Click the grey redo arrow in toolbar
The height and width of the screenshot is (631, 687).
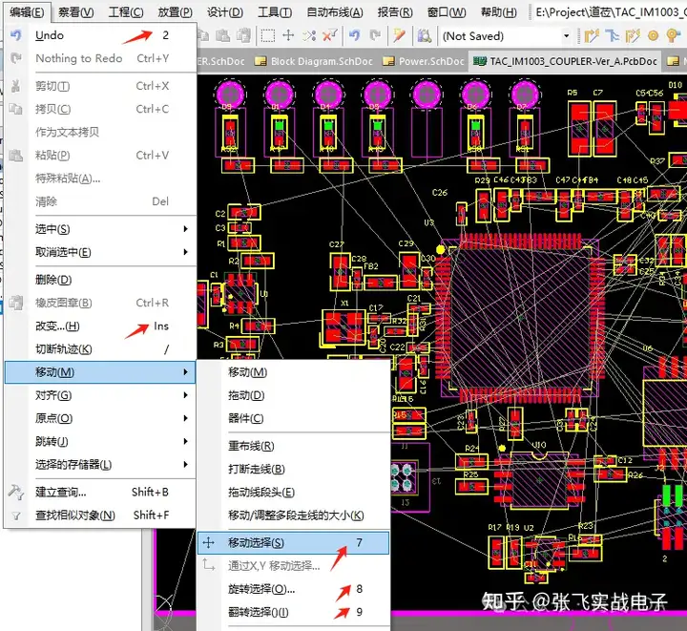375,35
